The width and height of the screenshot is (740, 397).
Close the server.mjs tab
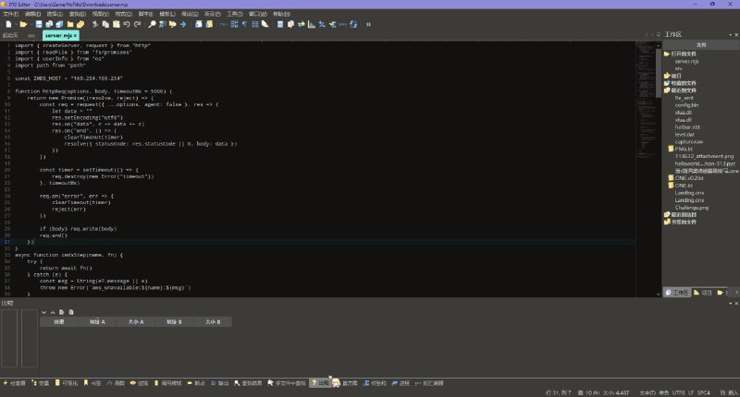76,35
